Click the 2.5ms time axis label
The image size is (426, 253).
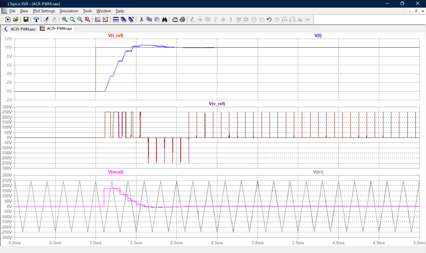point(217,243)
